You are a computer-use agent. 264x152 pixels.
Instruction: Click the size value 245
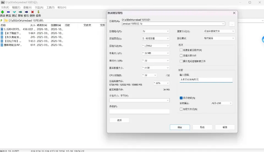point(33,37)
